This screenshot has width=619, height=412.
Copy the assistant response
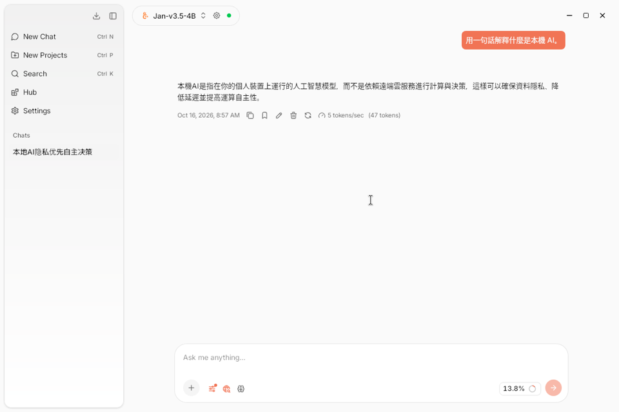250,115
